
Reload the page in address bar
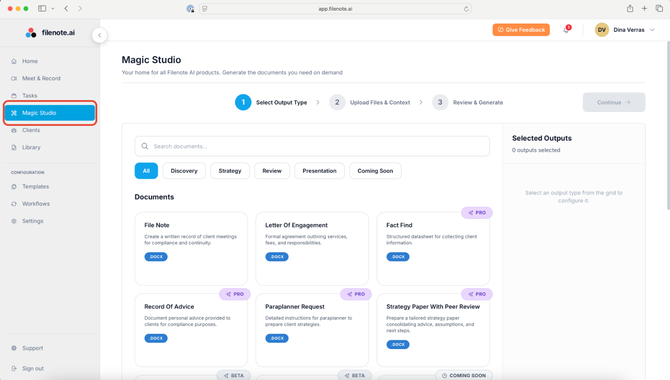click(466, 9)
